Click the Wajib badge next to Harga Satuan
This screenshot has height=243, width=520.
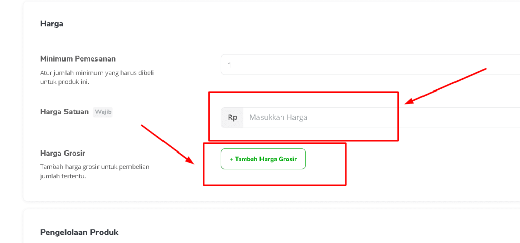pyautogui.click(x=103, y=112)
